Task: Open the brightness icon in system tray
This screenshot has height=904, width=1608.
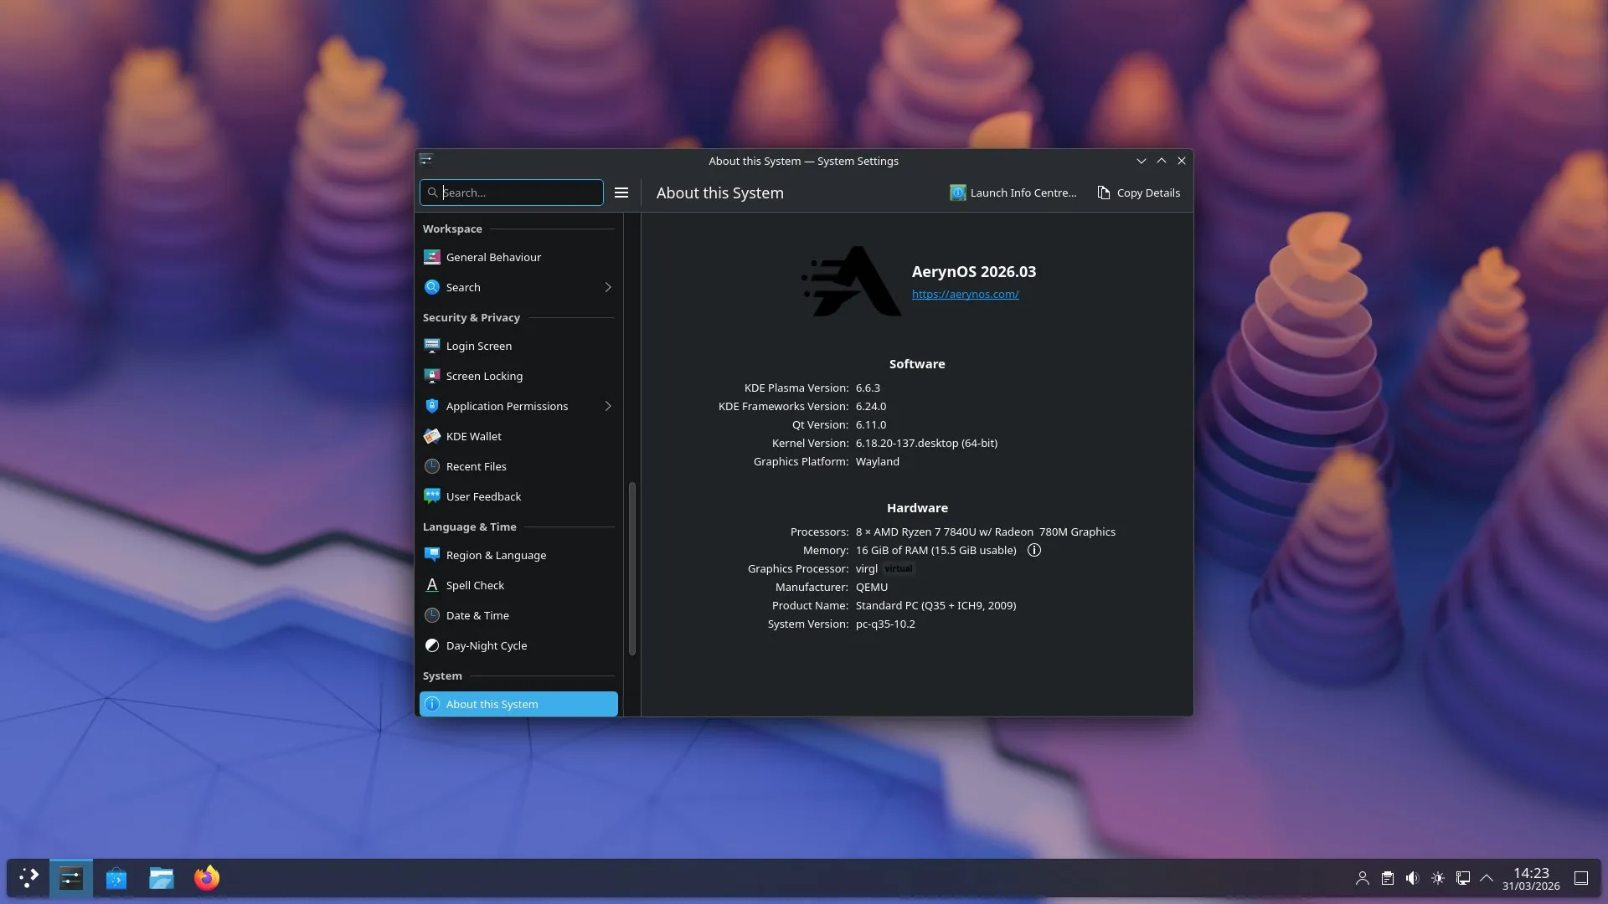Action: tap(1437, 878)
